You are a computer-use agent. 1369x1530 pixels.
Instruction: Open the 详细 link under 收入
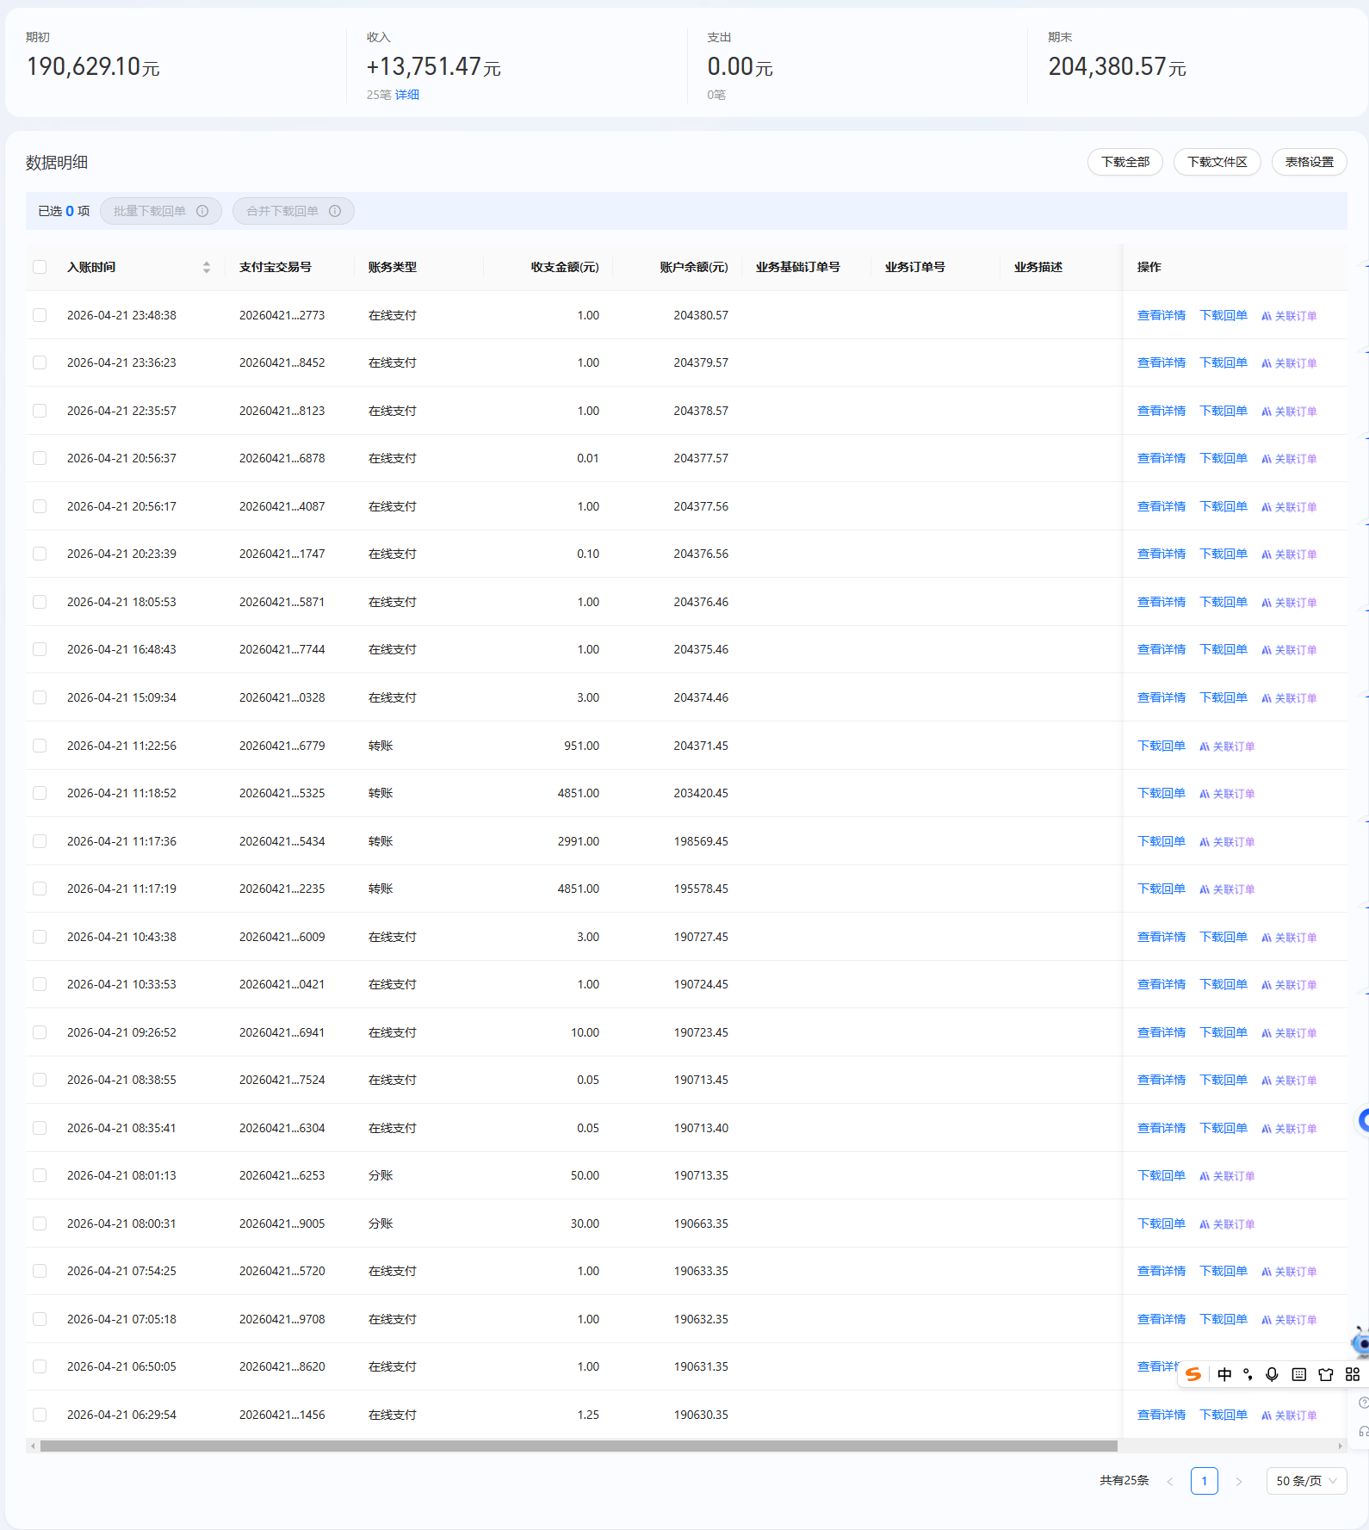coord(407,95)
